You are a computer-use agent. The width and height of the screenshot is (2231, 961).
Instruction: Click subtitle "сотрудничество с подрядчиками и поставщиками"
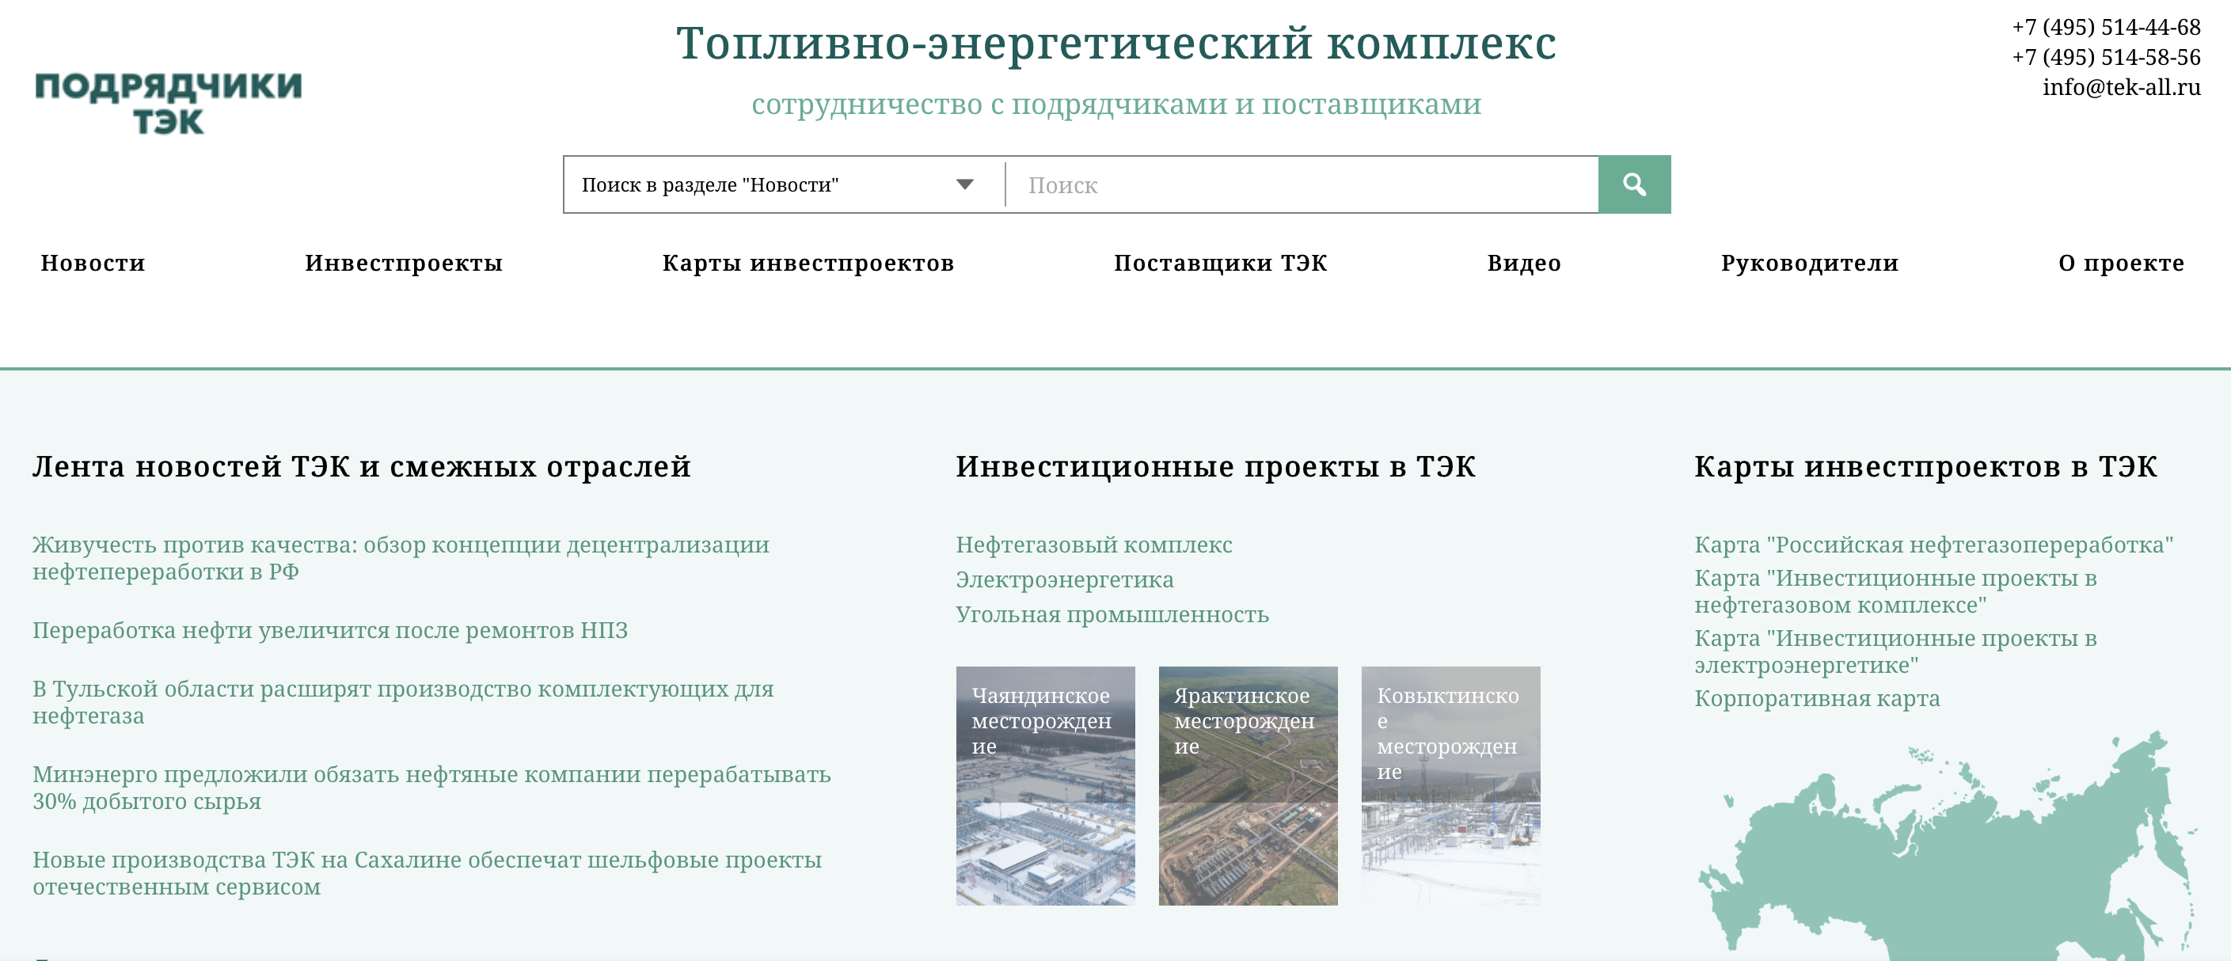(x=1116, y=104)
